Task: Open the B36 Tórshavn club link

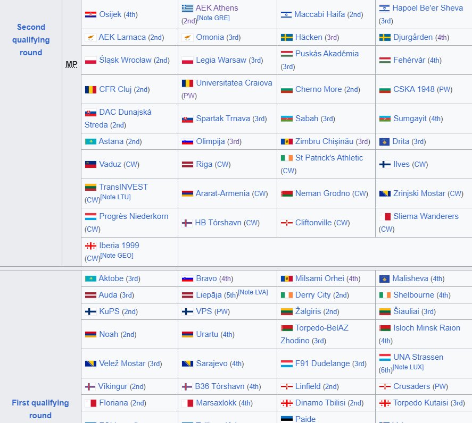Action: click(x=220, y=386)
